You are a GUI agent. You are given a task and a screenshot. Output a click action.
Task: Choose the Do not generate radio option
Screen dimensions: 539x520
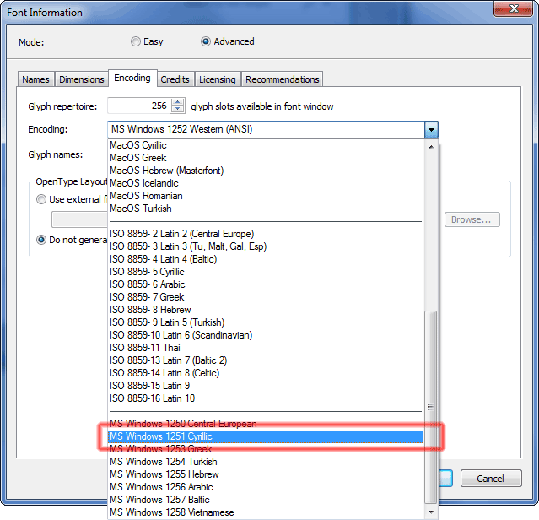point(41,240)
